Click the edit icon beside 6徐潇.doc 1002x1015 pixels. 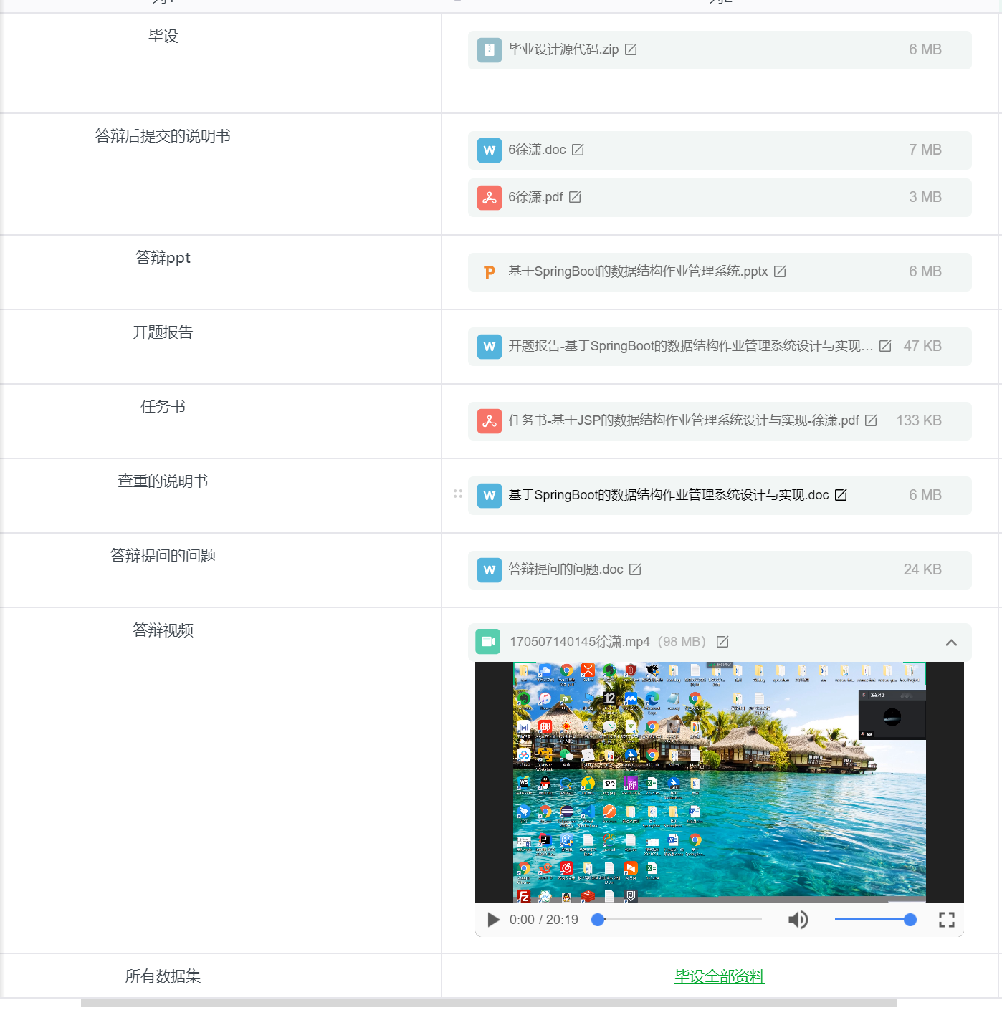[578, 150]
